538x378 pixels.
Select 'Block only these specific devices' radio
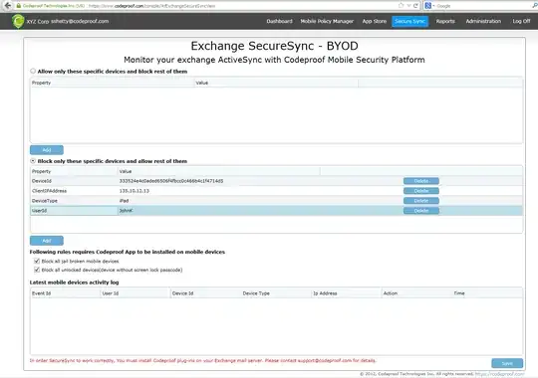pos(33,161)
